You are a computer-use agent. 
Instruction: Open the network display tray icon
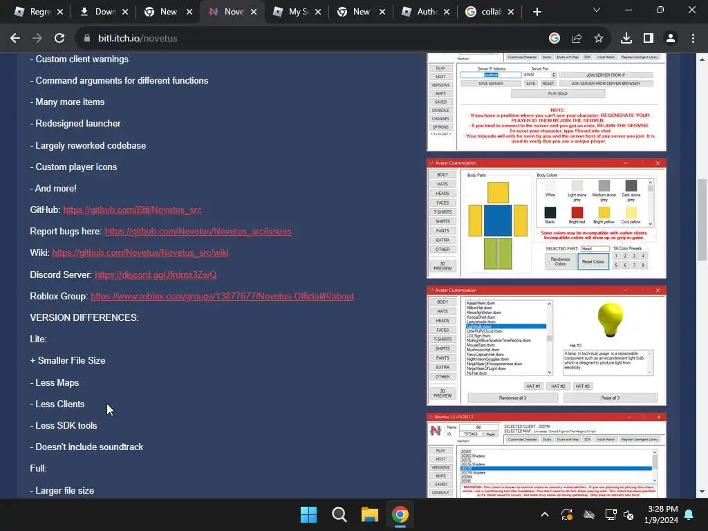(x=611, y=514)
